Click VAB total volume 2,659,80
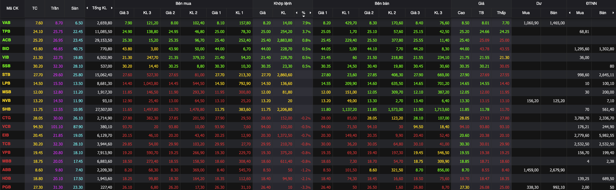 (105, 23)
